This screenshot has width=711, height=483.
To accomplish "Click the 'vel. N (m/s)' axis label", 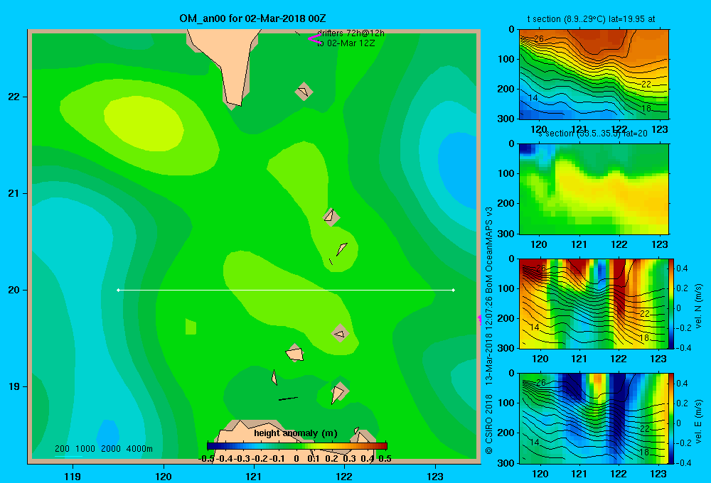I will tap(698, 306).
